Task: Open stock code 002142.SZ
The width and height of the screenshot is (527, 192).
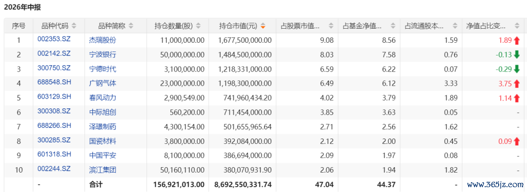Action: tap(54, 53)
